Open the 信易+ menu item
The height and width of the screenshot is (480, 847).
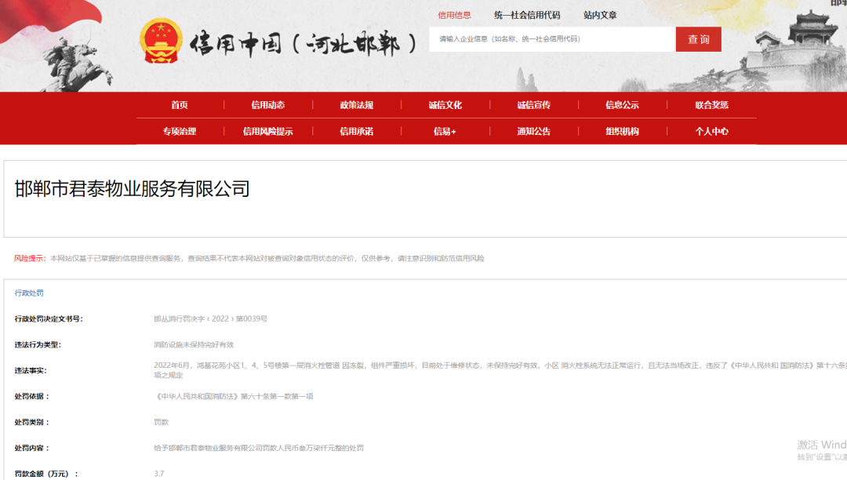[x=445, y=131]
